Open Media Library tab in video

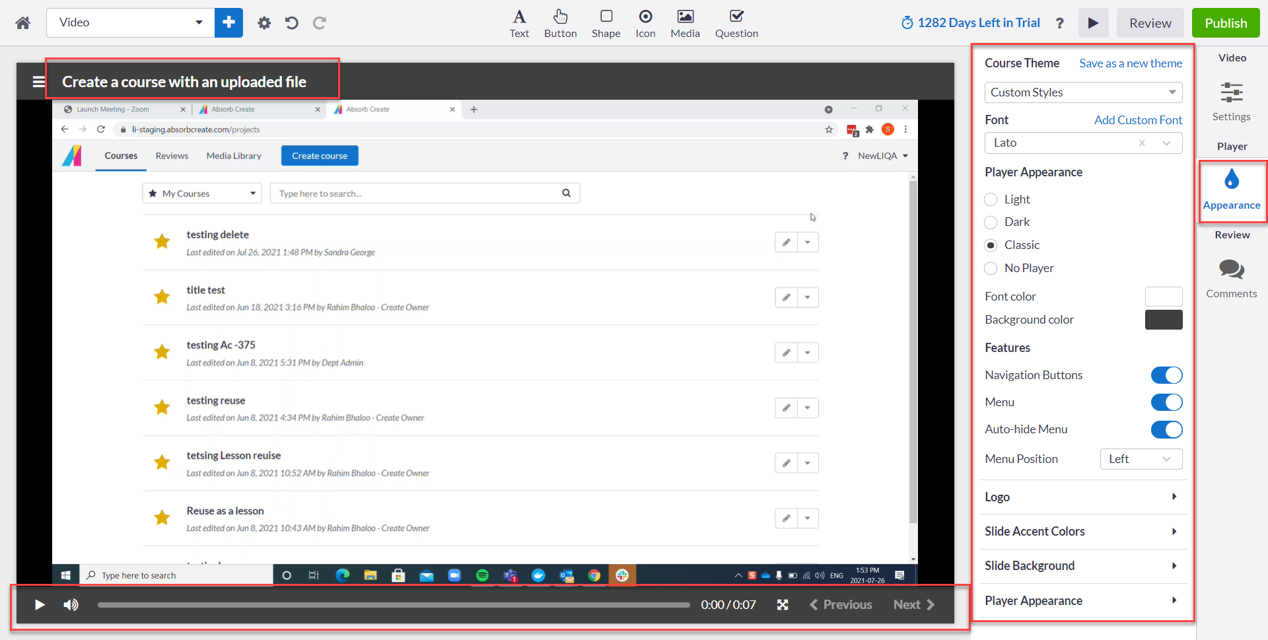(234, 156)
